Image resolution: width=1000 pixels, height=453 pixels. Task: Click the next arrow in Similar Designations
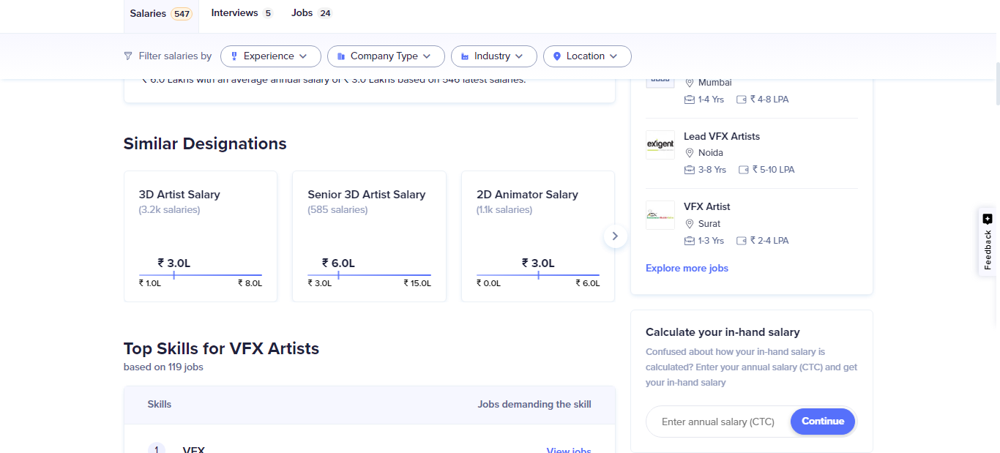[615, 236]
